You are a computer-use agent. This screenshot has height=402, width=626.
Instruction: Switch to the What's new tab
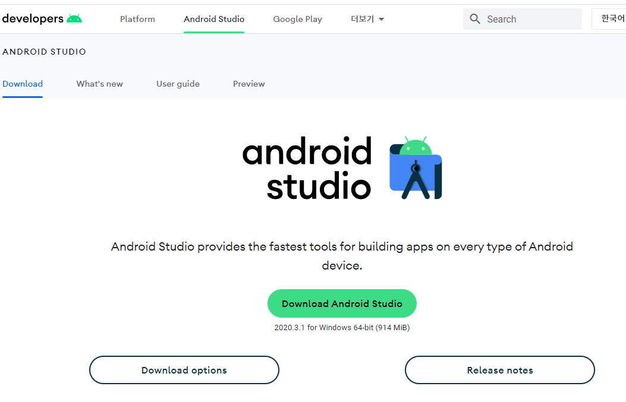(x=100, y=84)
